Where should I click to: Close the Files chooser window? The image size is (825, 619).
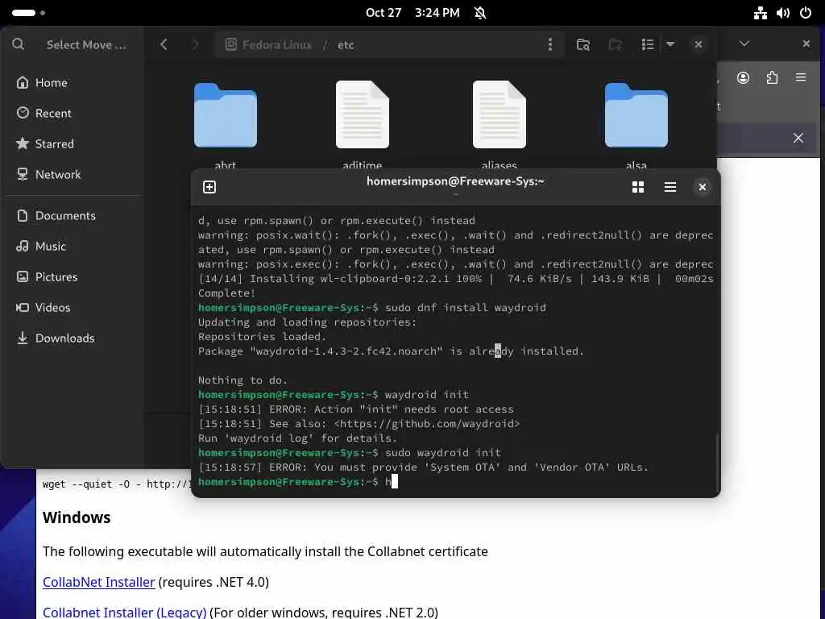tap(699, 45)
